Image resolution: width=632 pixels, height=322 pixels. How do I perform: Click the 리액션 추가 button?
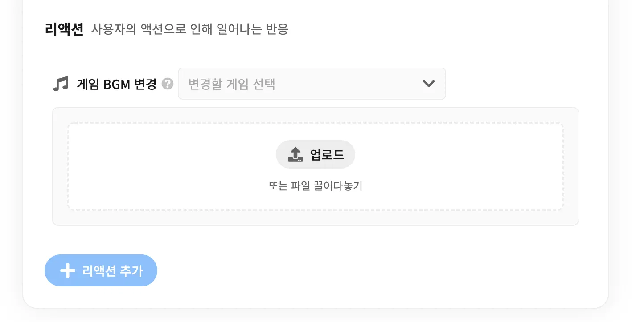[x=101, y=270]
